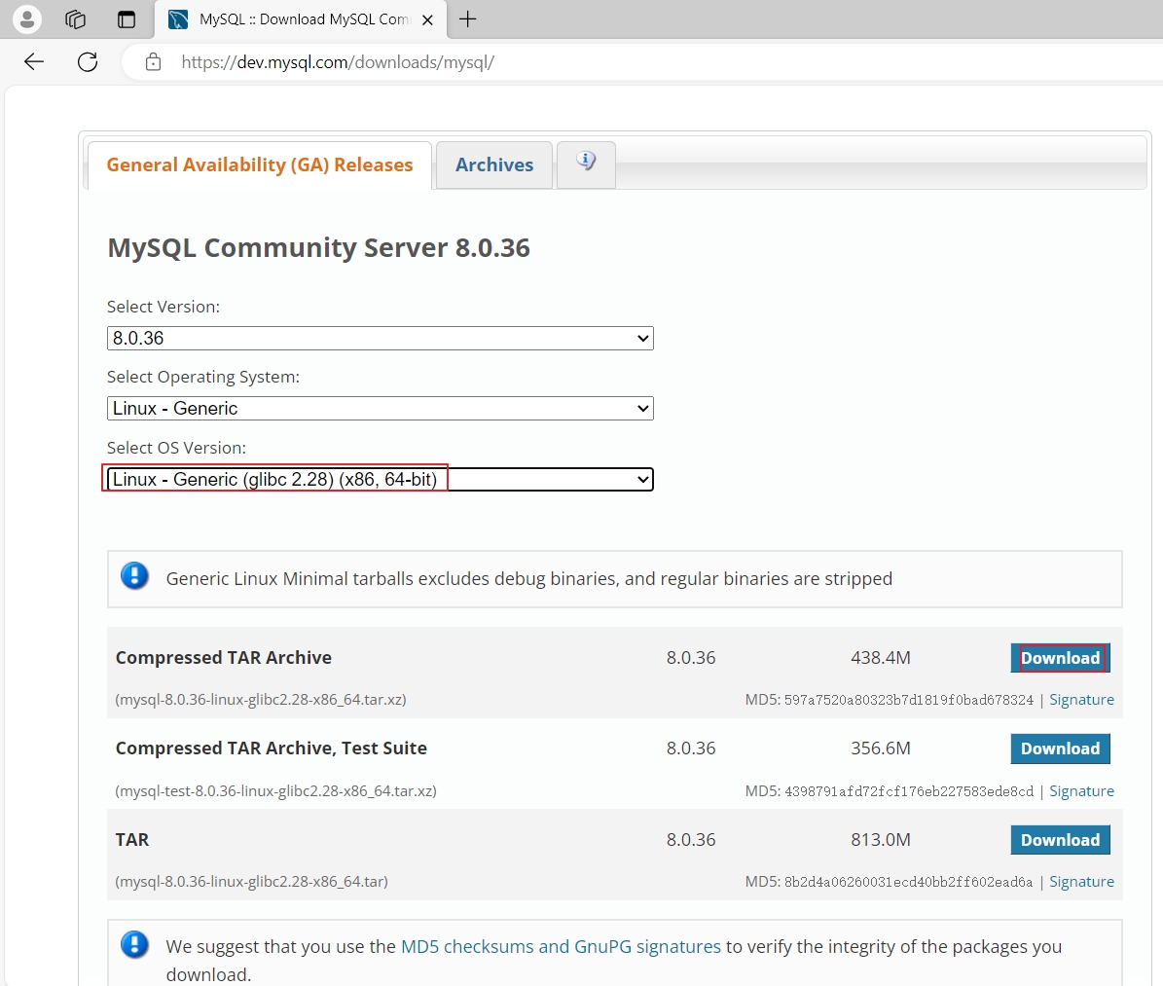Focus the address bar showing the dev.mysql.com URL

click(x=642, y=61)
